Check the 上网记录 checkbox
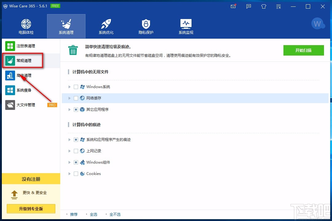Viewport: 332px width, 221px height. 76,151
